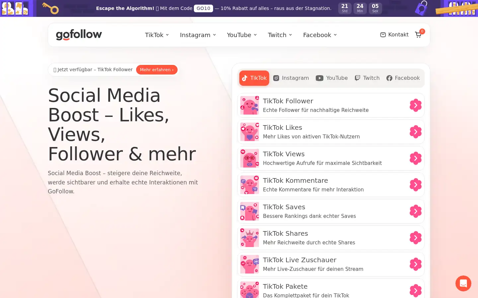Click 'Hochwertige Aufrufe für maximale Sichtbarkeit' text
The height and width of the screenshot is (298, 478).
point(322,163)
